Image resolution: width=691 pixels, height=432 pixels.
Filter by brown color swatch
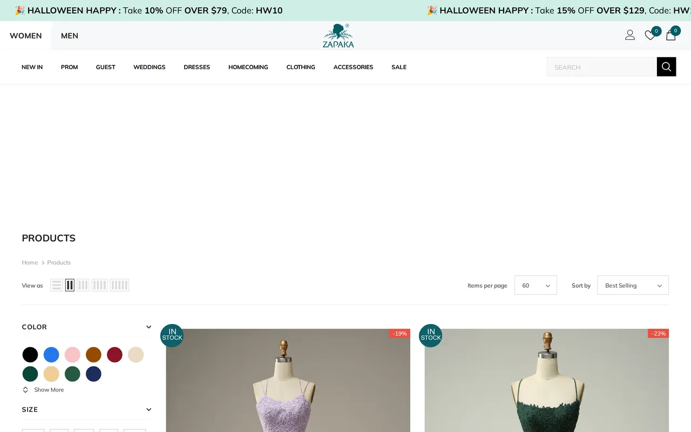click(x=93, y=355)
